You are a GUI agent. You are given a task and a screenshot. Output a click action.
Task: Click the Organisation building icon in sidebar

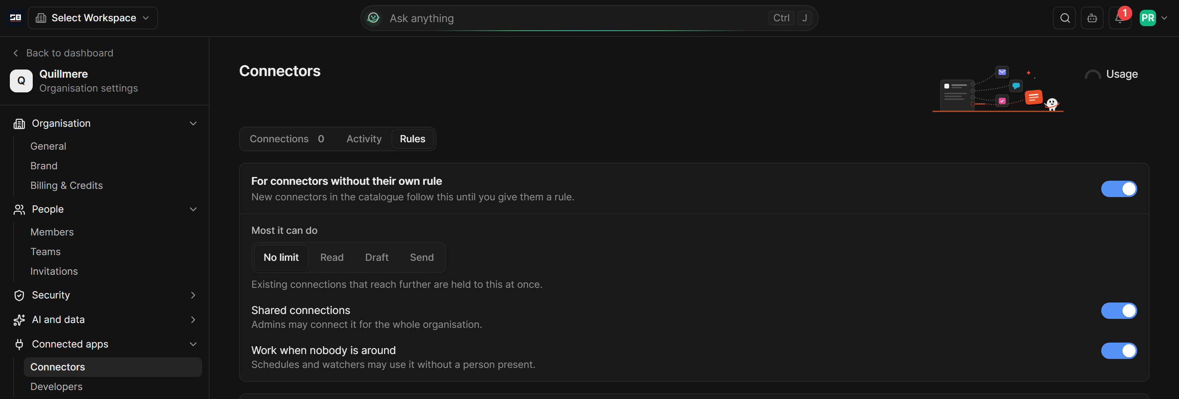19,124
